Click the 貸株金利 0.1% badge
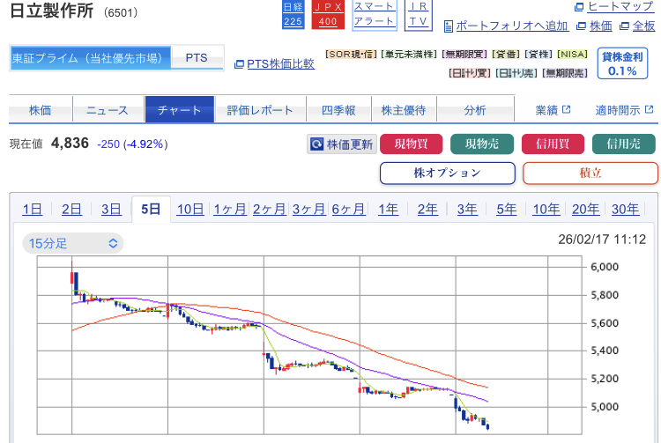Viewport: 661px width, 443px height. [x=622, y=63]
